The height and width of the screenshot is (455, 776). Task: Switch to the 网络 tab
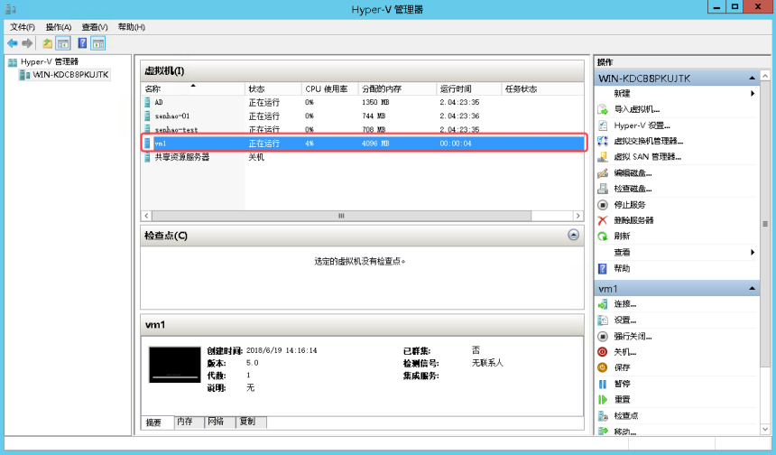(x=220, y=422)
